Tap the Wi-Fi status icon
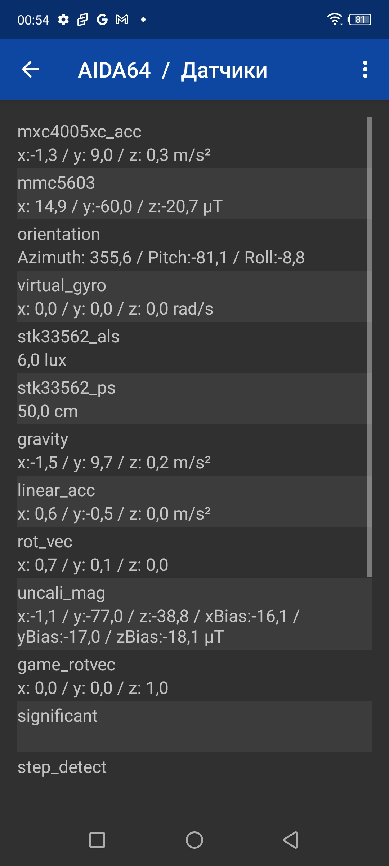 [335, 19]
